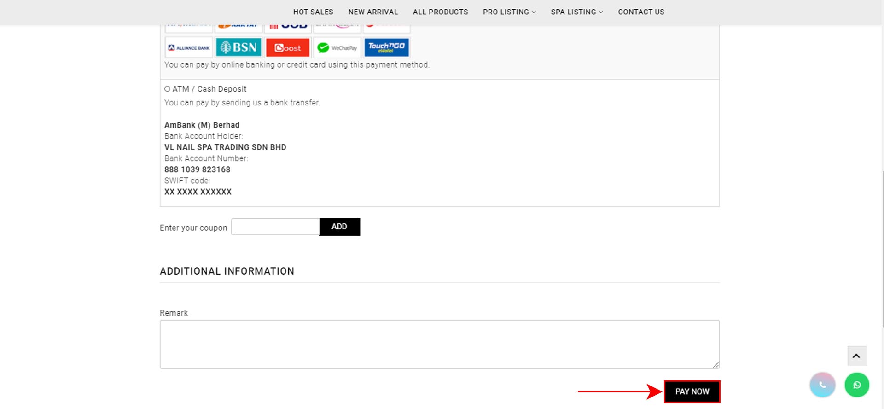Tap the floating phone call icon
Screen dimensions: 884x409
822,385
